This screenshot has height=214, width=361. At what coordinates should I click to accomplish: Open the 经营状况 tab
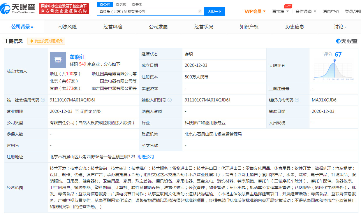(204, 27)
